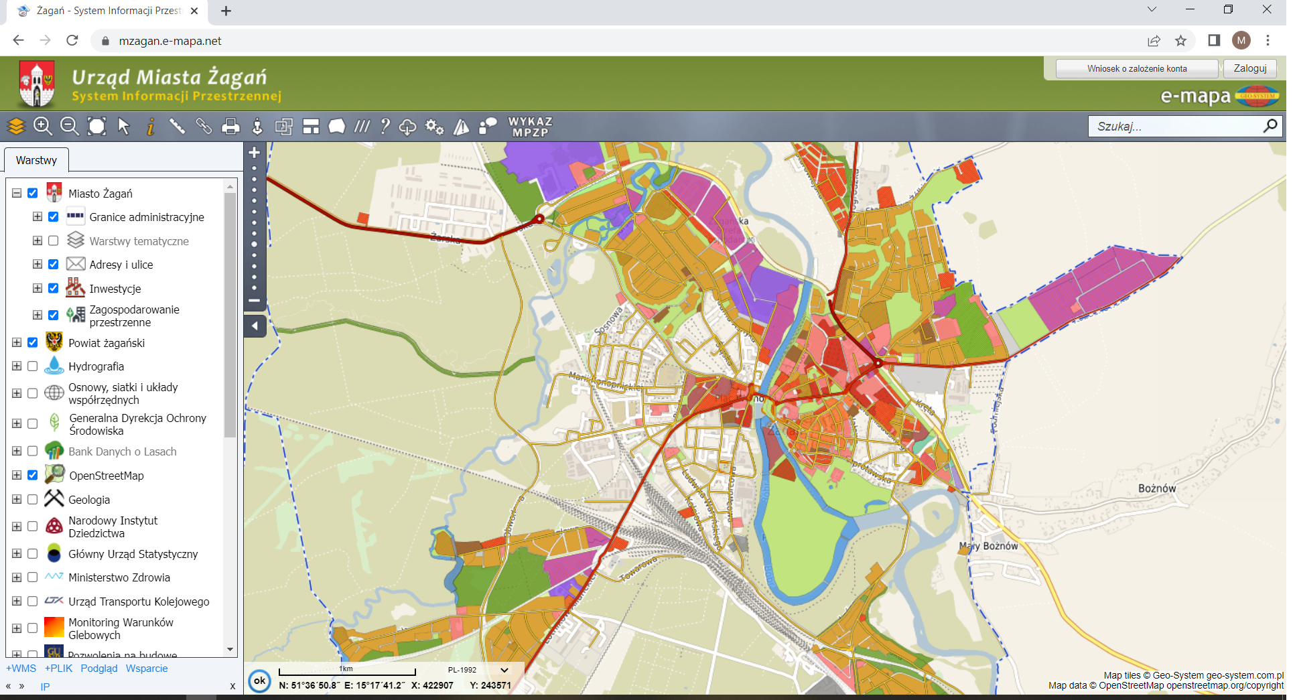Select the Warstwy tab

pyautogui.click(x=36, y=160)
